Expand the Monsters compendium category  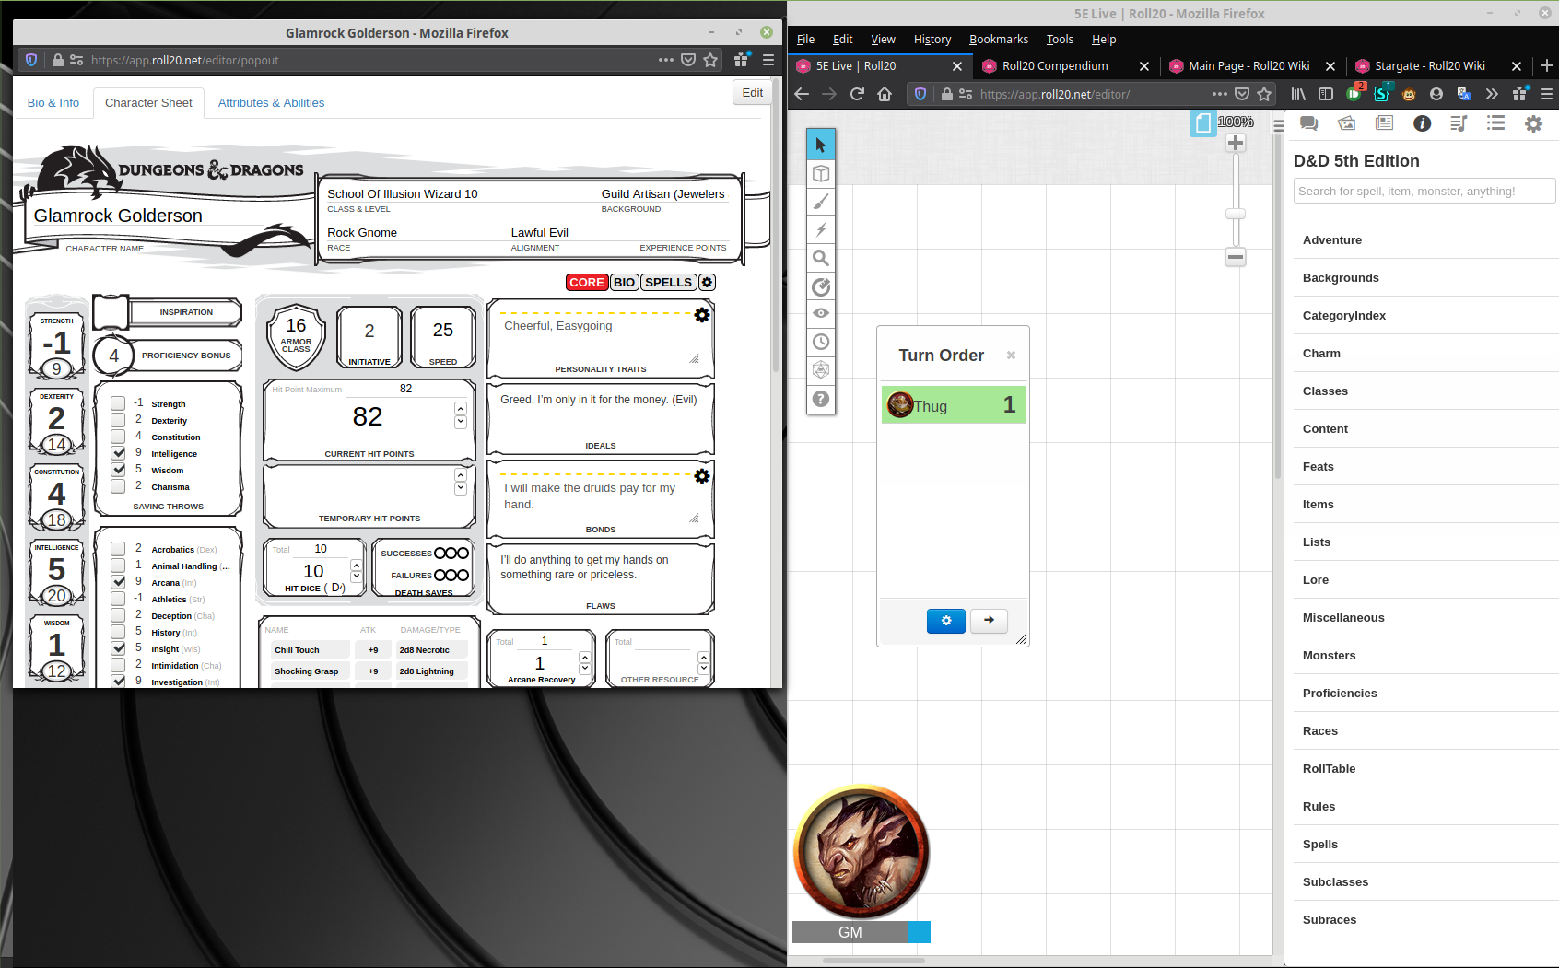[1329, 656]
